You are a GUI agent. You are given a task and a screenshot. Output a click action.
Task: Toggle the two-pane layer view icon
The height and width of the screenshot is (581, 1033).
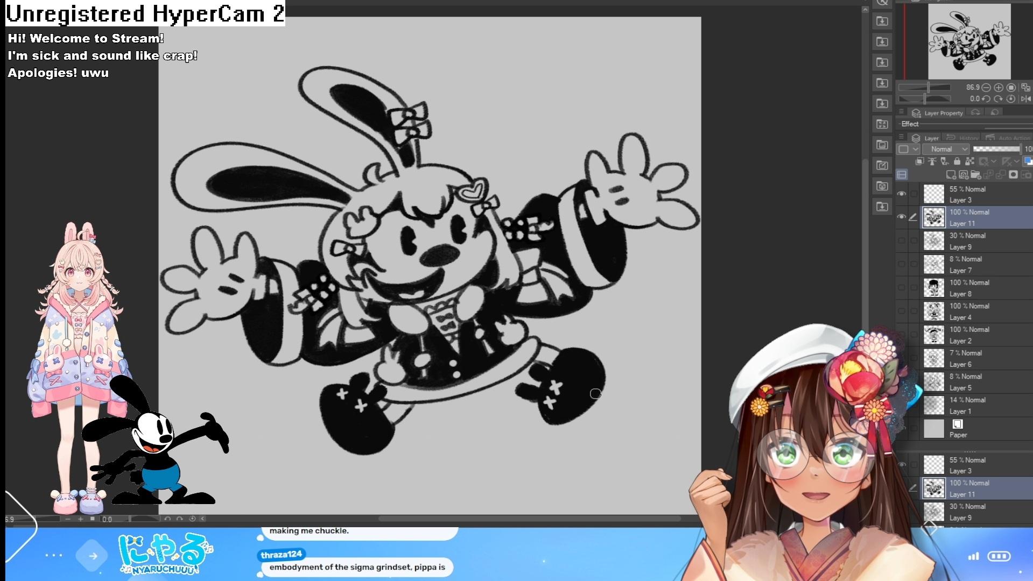pos(902,174)
